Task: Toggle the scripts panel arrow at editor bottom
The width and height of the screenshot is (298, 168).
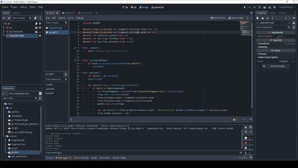Action: [71, 119]
